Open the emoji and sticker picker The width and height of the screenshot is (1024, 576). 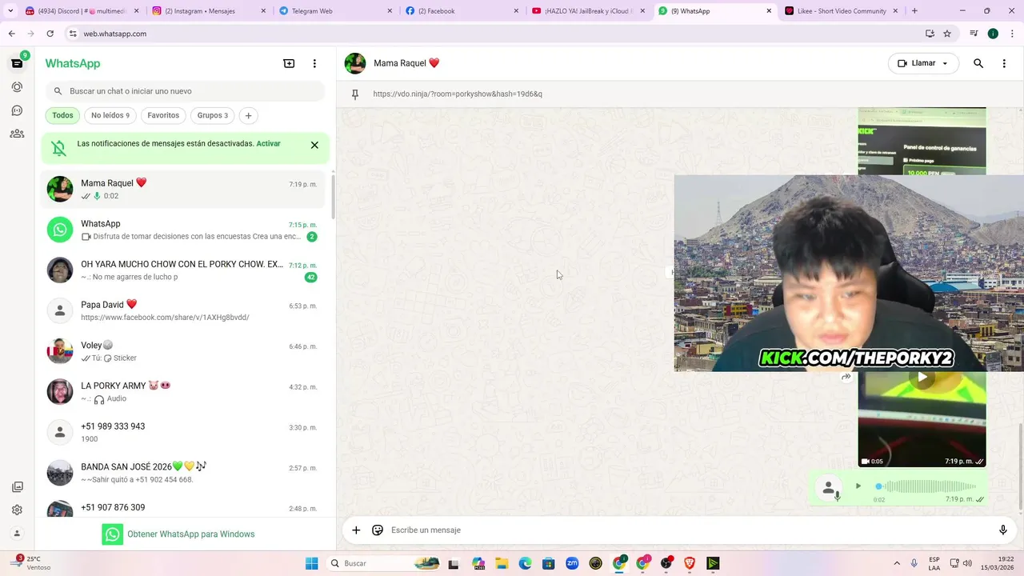coord(378,530)
